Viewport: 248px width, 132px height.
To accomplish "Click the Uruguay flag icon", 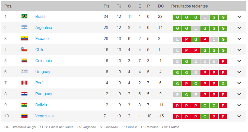I will pyautogui.click(x=24, y=72).
